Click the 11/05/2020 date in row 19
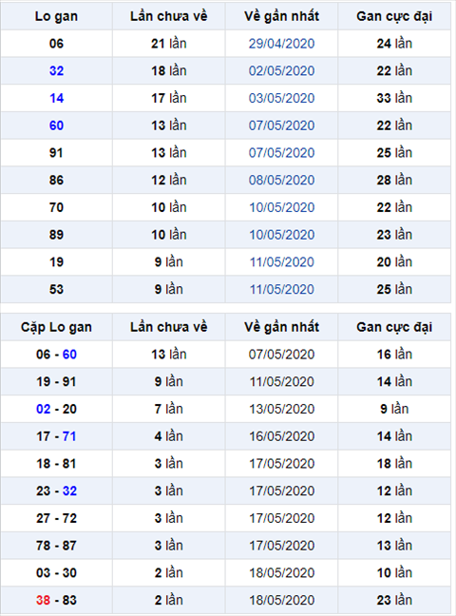The width and height of the screenshot is (456, 616). tap(281, 261)
